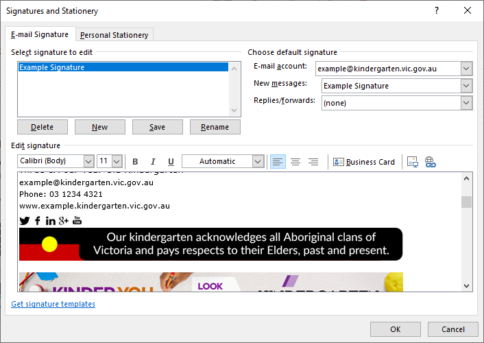
Task: Close the Signatures and Stationery dialog
Action: point(468,10)
